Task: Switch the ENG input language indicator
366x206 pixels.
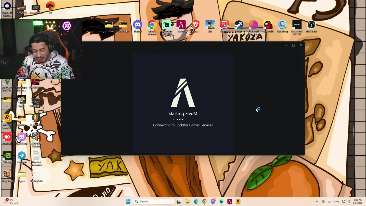Action: 337,201
